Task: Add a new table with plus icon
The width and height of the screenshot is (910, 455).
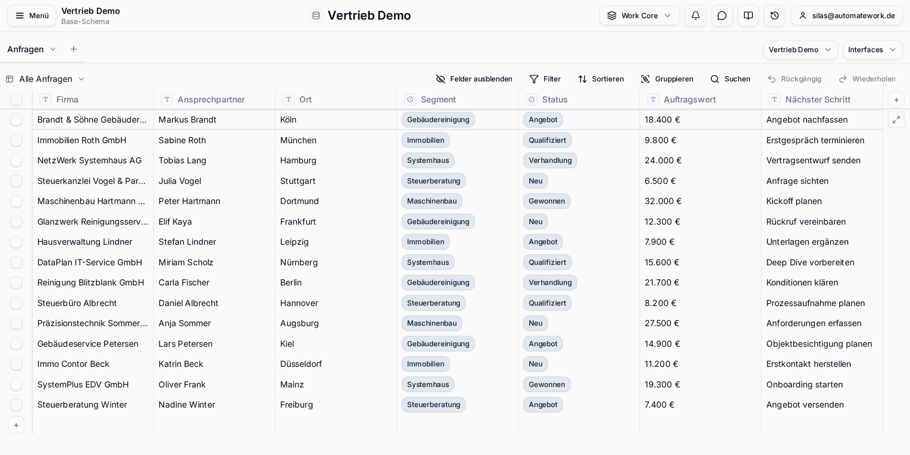Action: (x=73, y=49)
